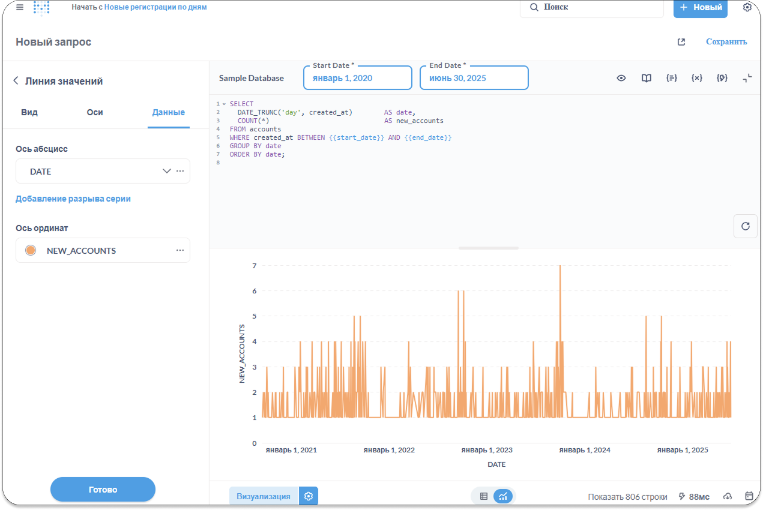The height and width of the screenshot is (510, 763).
Task: Open the variables {x} panel icon
Action: (696, 78)
